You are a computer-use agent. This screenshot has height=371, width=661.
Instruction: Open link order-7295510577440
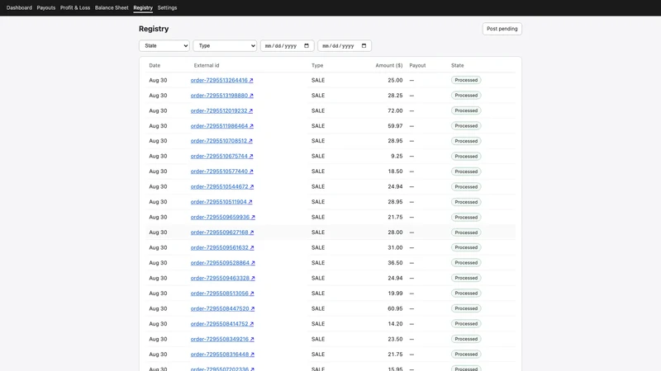(221, 171)
